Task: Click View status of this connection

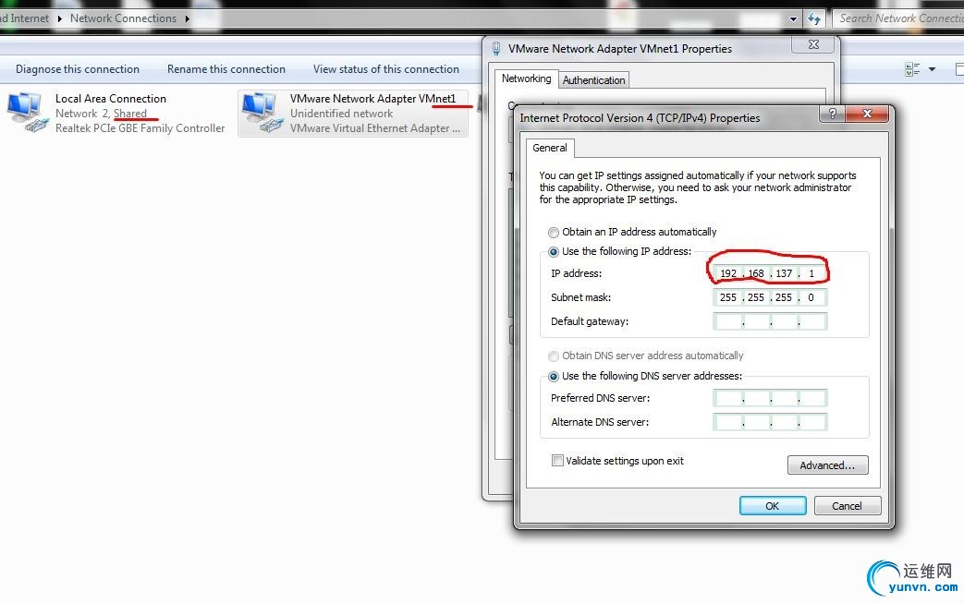Action: [x=386, y=69]
